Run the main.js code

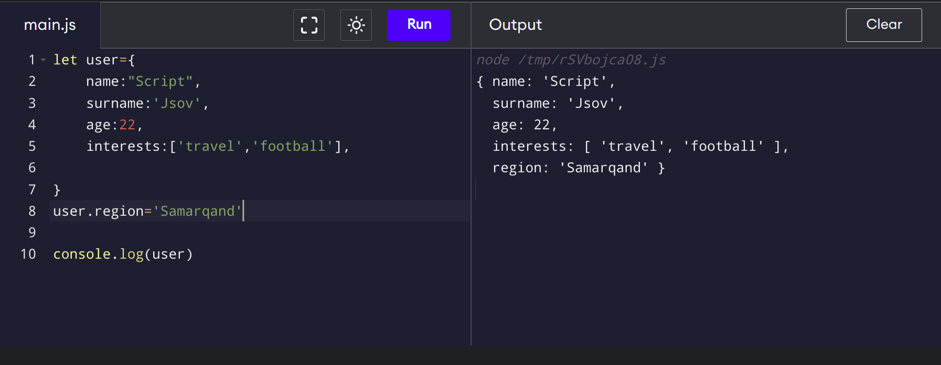pos(419,25)
